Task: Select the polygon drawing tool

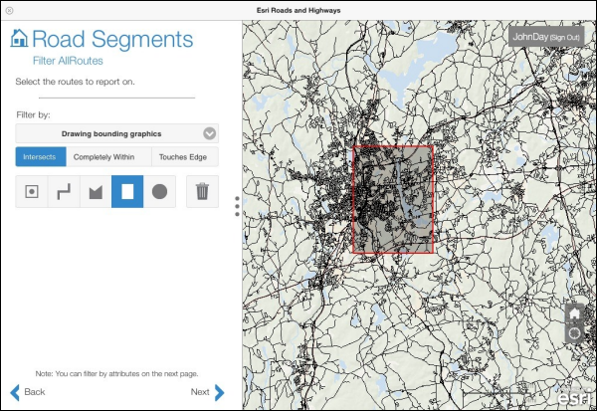Action: [x=96, y=191]
